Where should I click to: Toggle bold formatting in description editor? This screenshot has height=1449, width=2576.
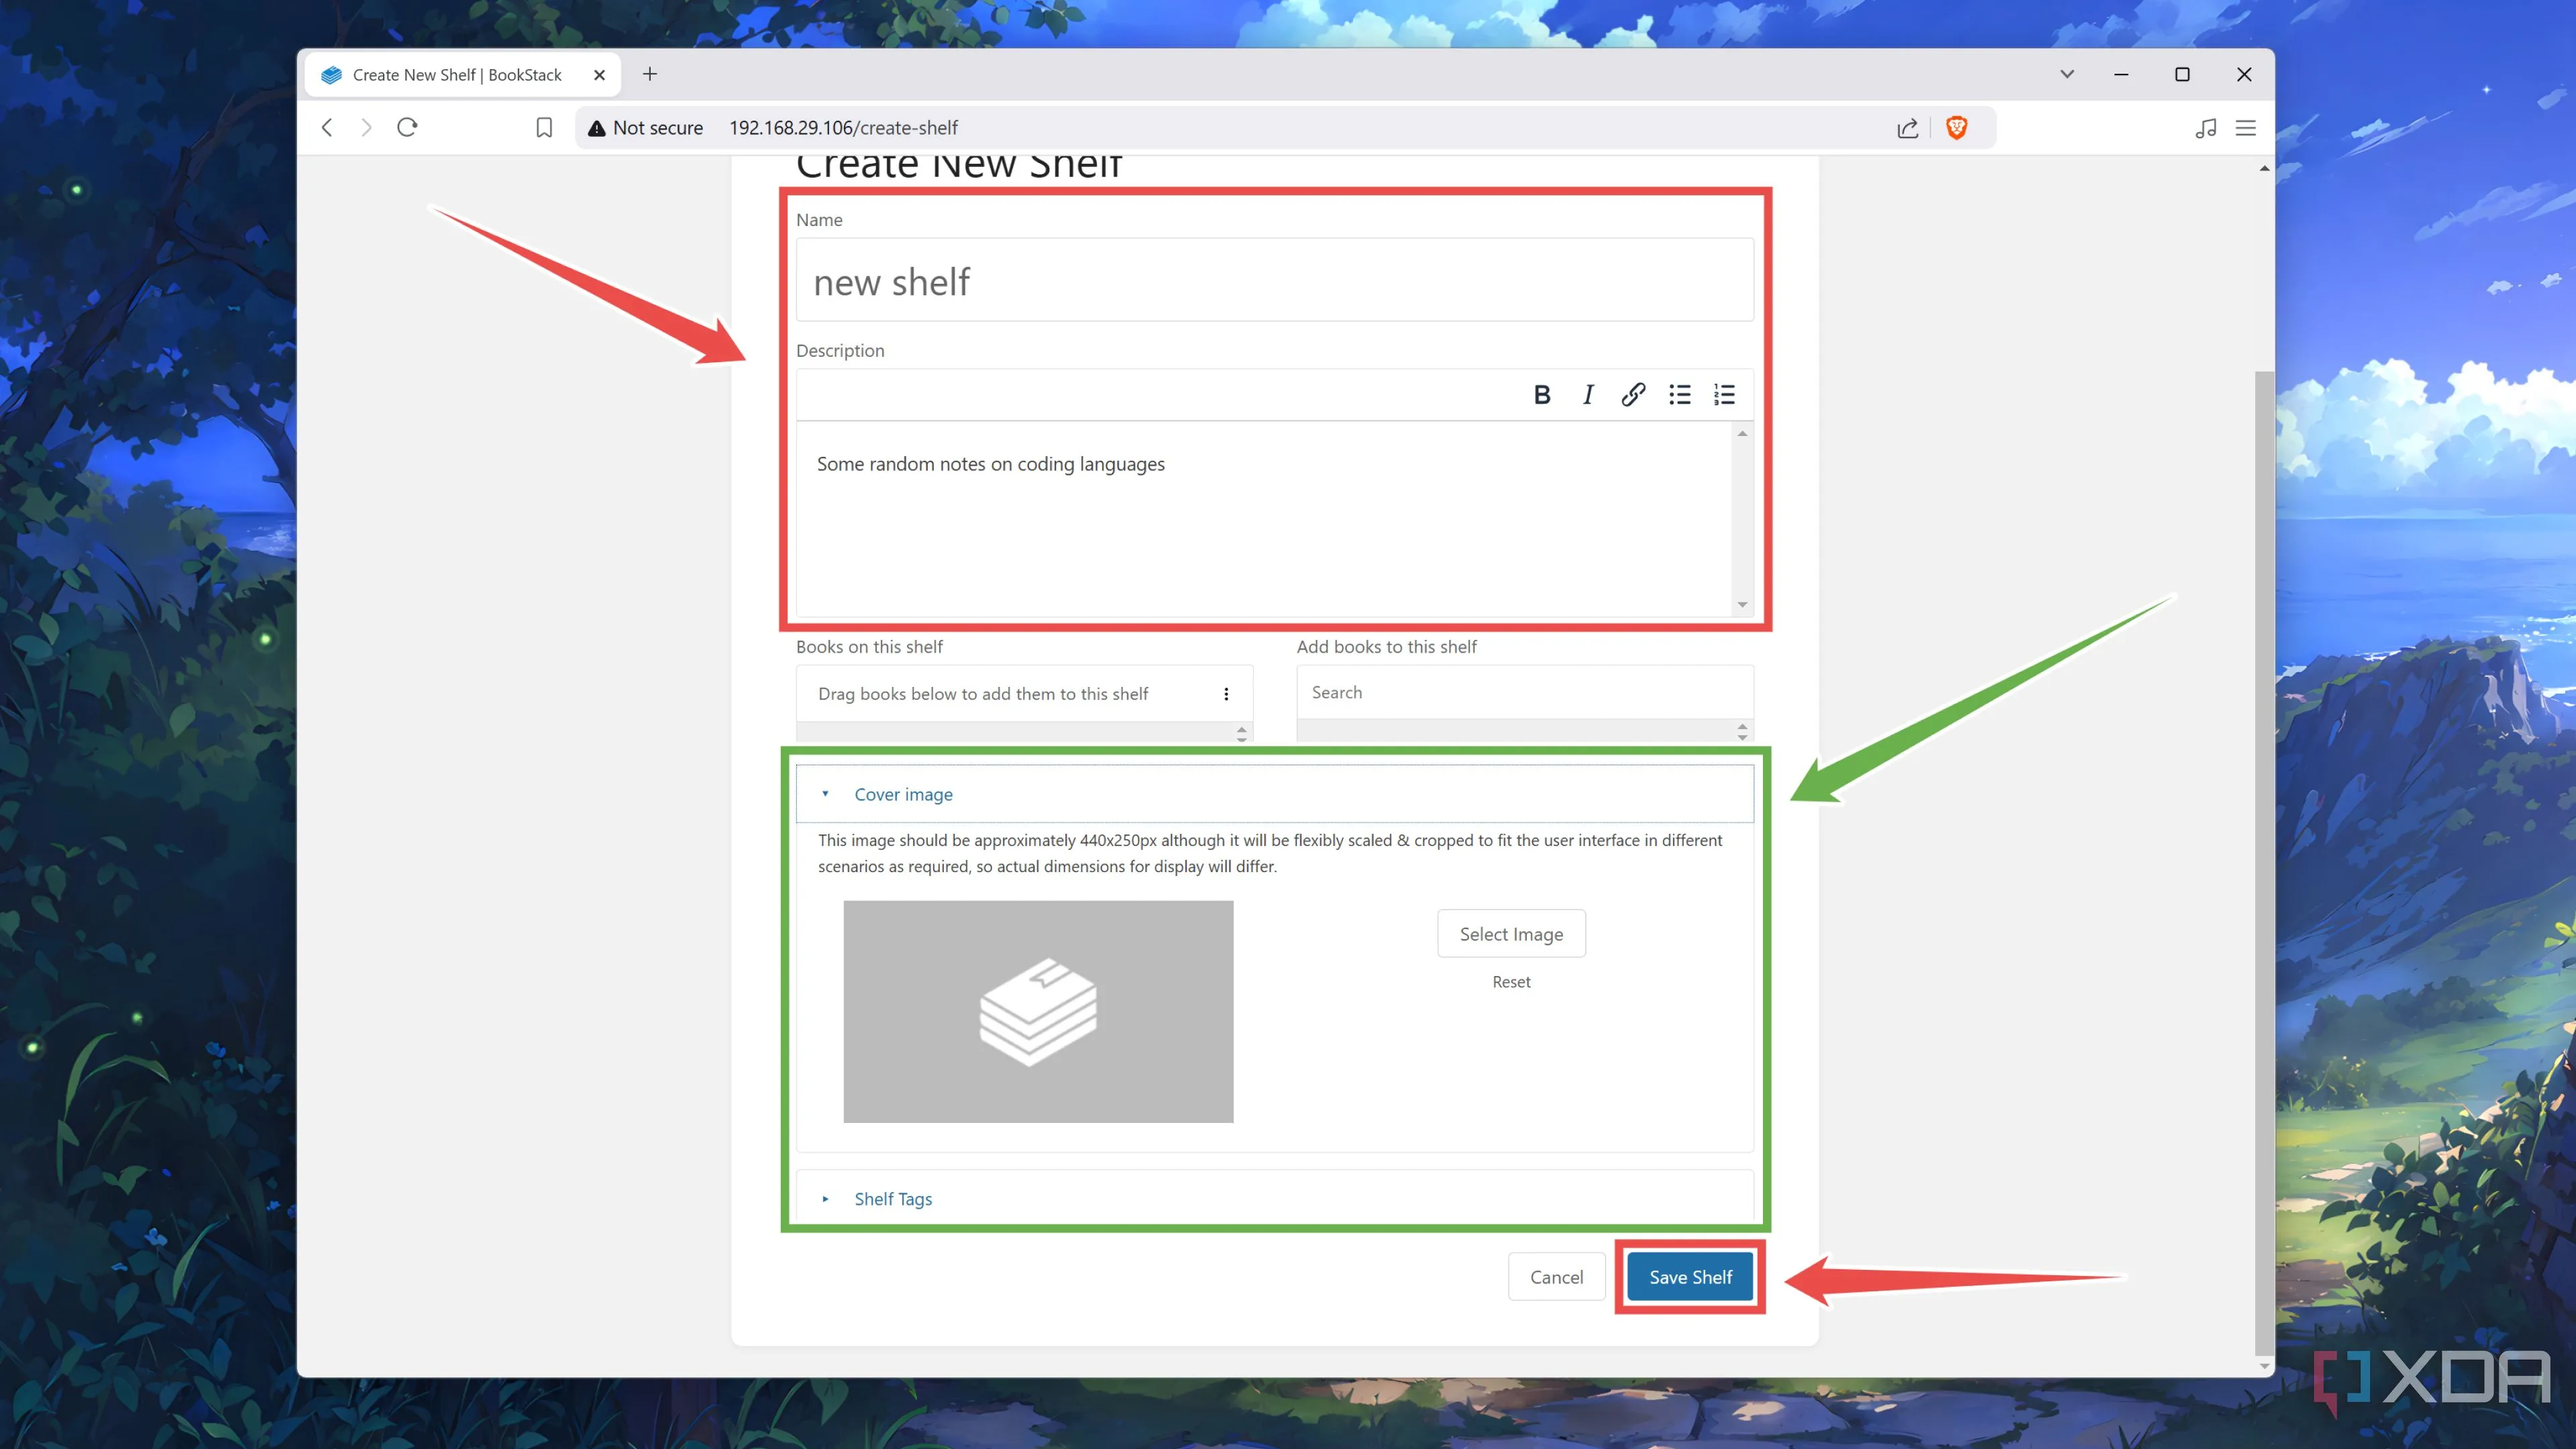coord(1542,395)
